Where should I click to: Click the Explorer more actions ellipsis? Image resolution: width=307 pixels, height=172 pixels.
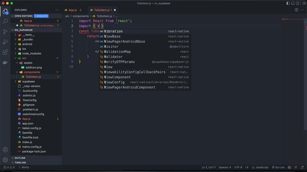(x=57, y=10)
